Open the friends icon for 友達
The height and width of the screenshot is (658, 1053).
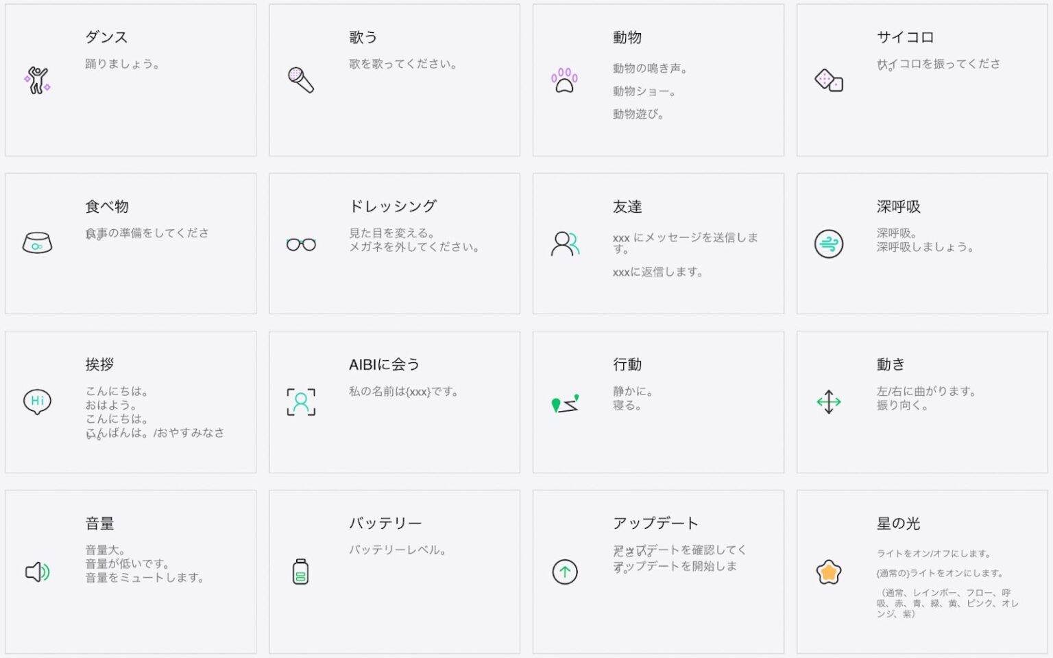point(565,244)
